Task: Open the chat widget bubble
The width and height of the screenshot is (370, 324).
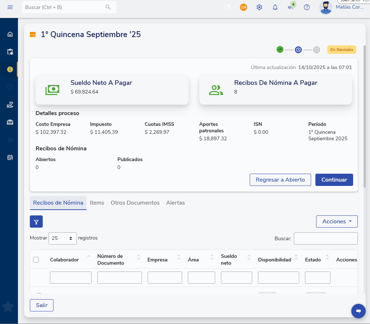Action: pyautogui.click(x=358, y=311)
